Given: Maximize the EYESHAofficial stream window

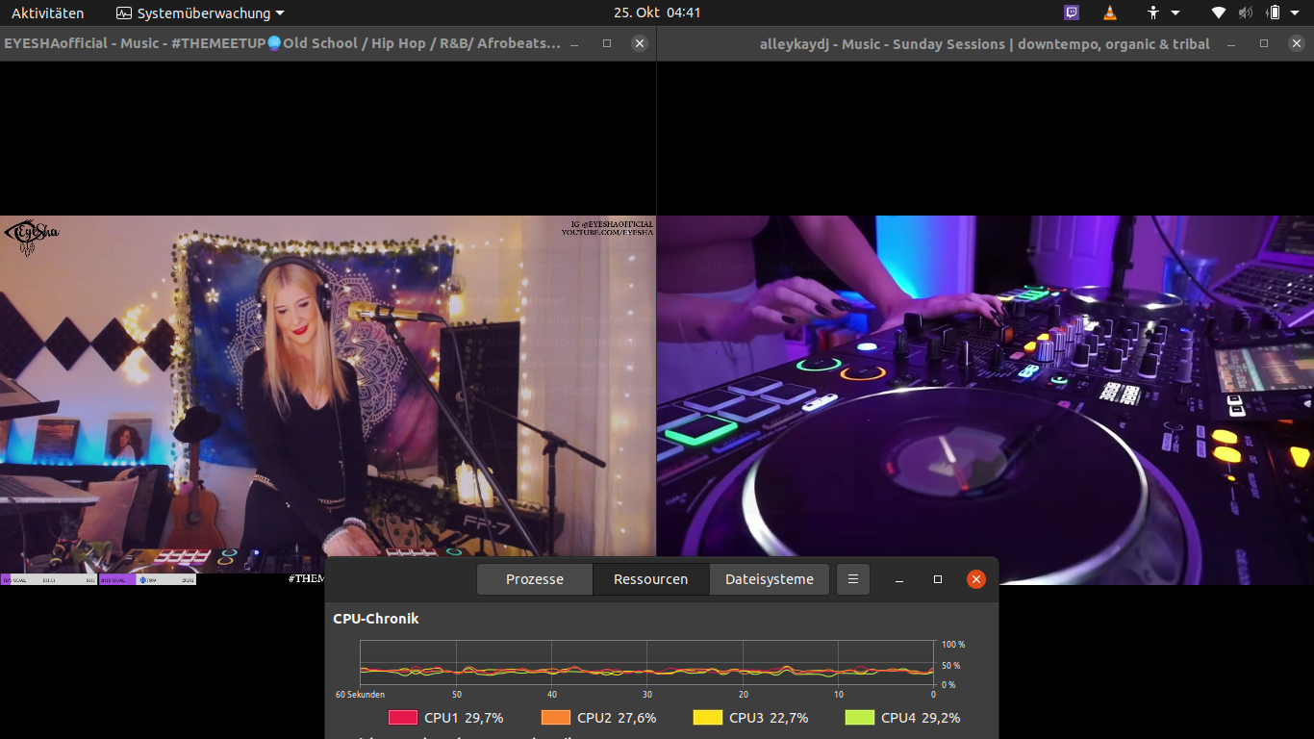Looking at the screenshot, I should click(x=607, y=43).
